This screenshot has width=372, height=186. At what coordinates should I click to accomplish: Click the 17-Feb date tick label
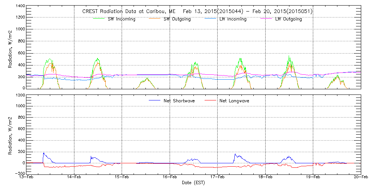(x=218, y=177)
